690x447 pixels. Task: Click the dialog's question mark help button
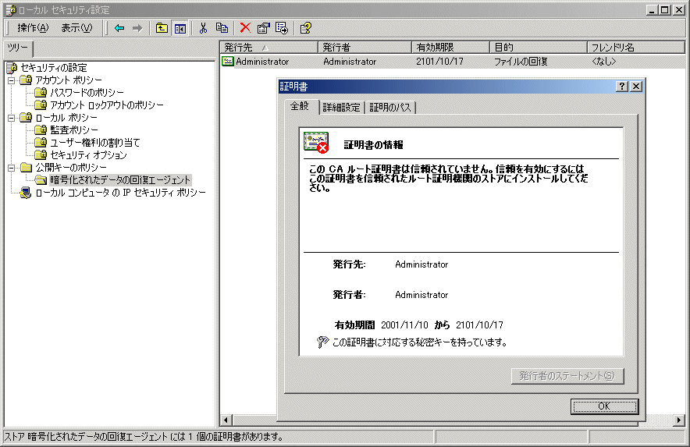tap(621, 87)
